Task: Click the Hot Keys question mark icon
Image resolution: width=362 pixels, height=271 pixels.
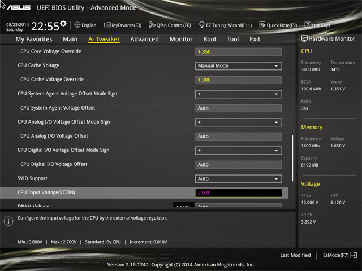Action: coord(308,25)
